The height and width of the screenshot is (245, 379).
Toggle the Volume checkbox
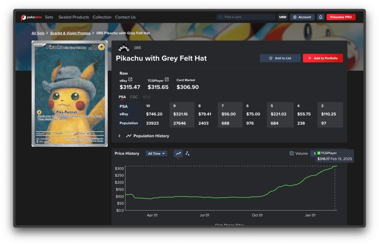click(292, 153)
